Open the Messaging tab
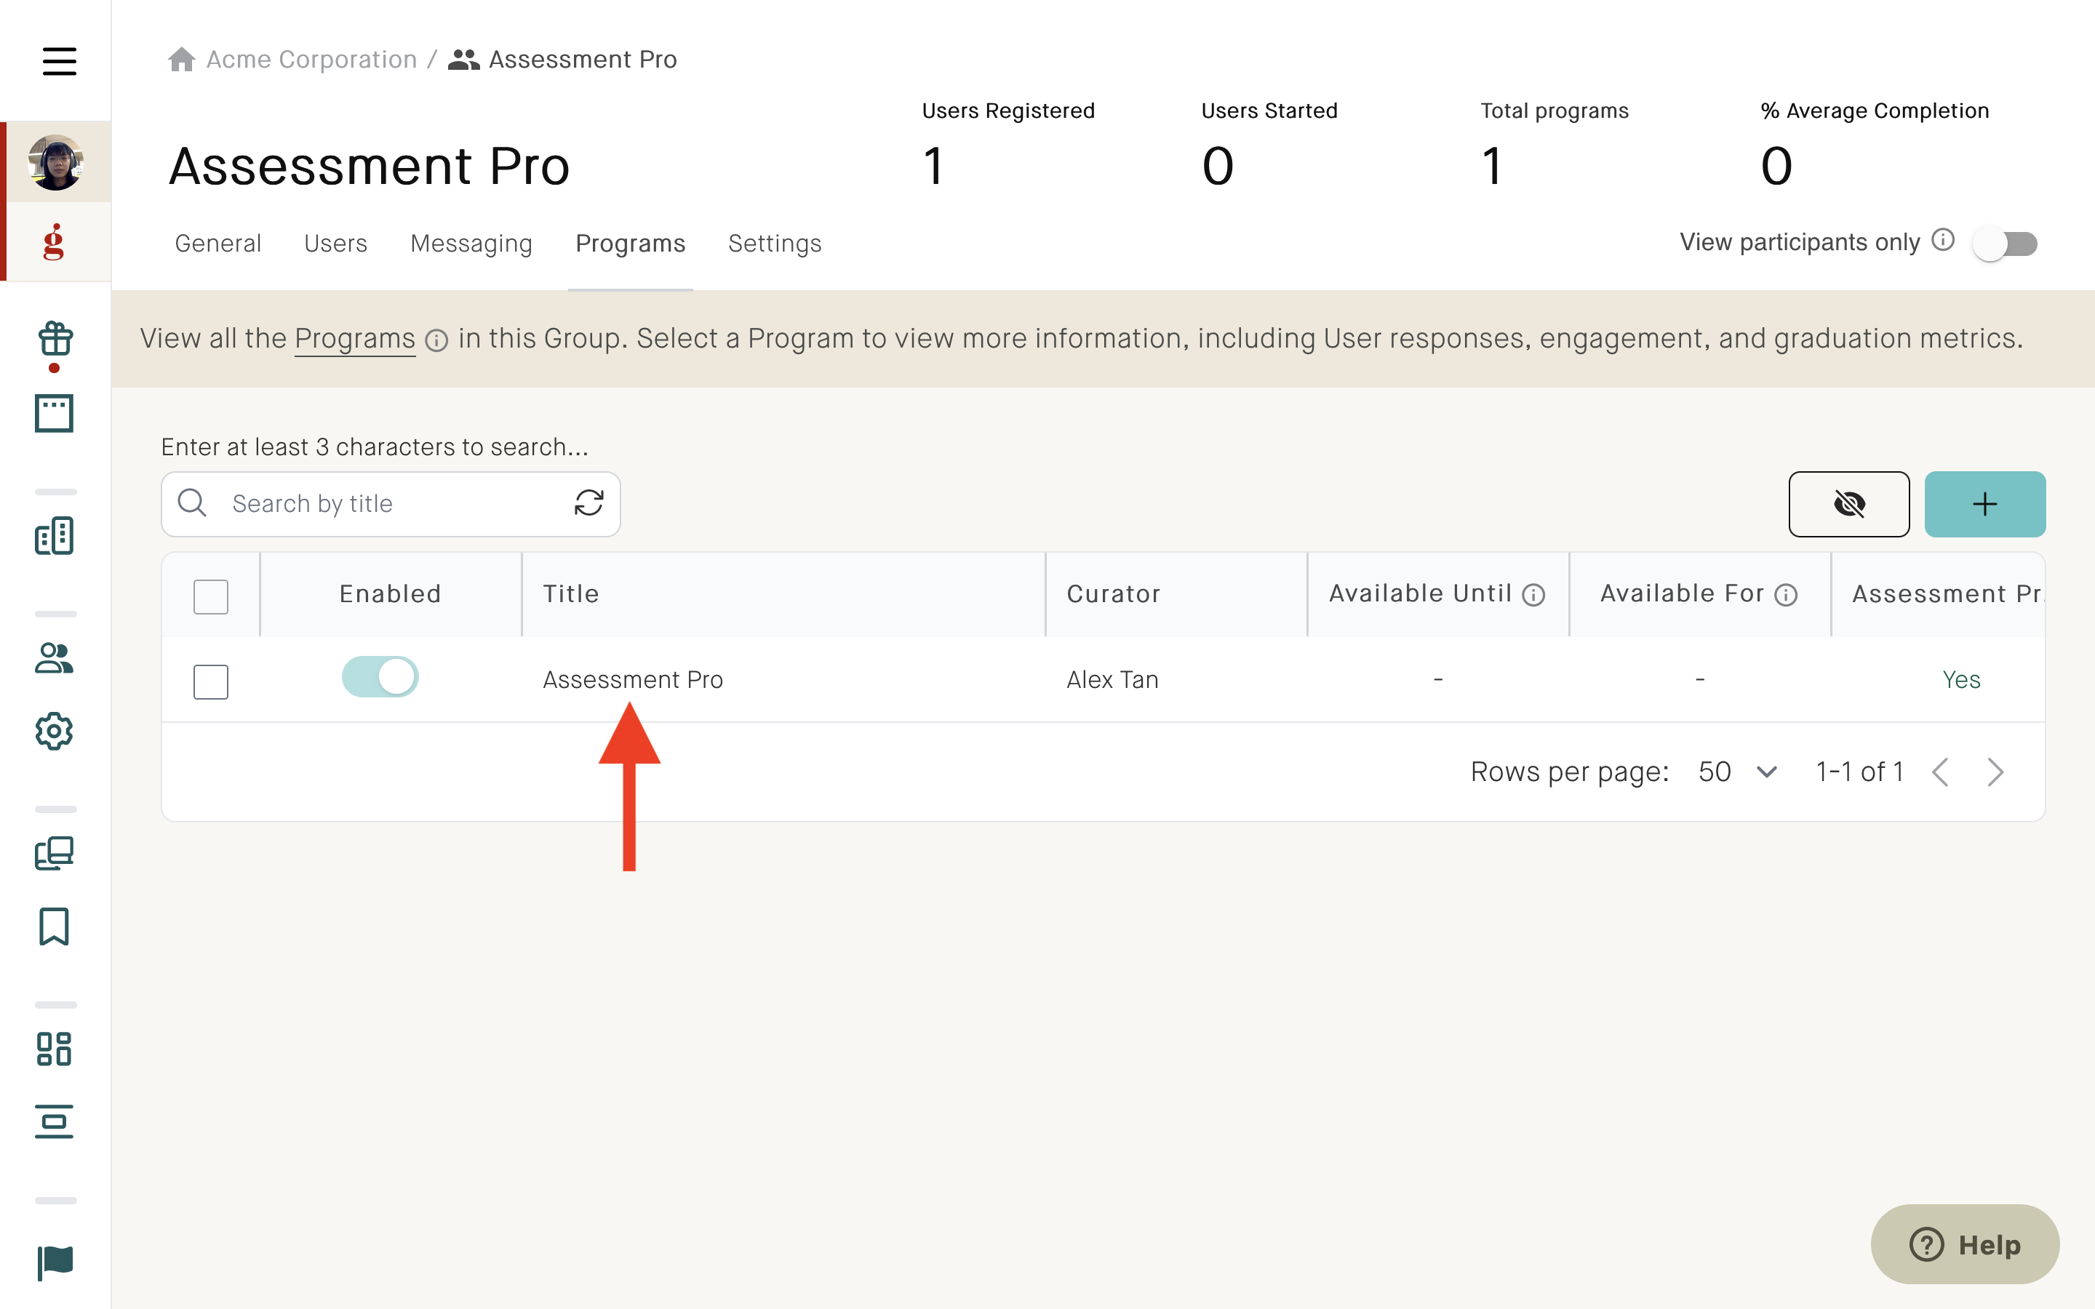The width and height of the screenshot is (2095, 1309). [x=471, y=244]
